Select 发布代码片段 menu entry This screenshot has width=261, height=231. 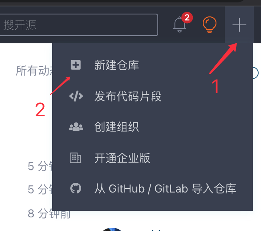tap(153, 96)
